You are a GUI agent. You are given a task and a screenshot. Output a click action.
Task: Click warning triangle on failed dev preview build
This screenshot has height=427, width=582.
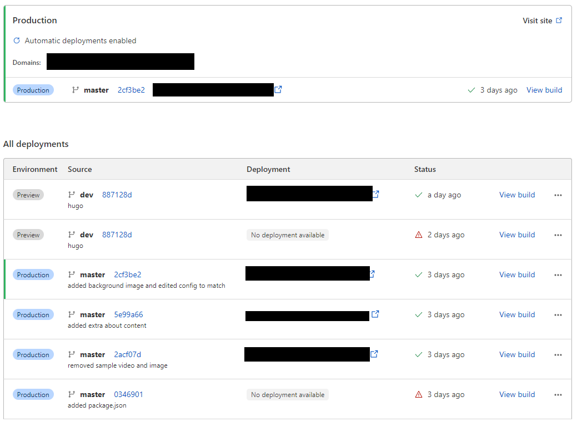click(419, 235)
